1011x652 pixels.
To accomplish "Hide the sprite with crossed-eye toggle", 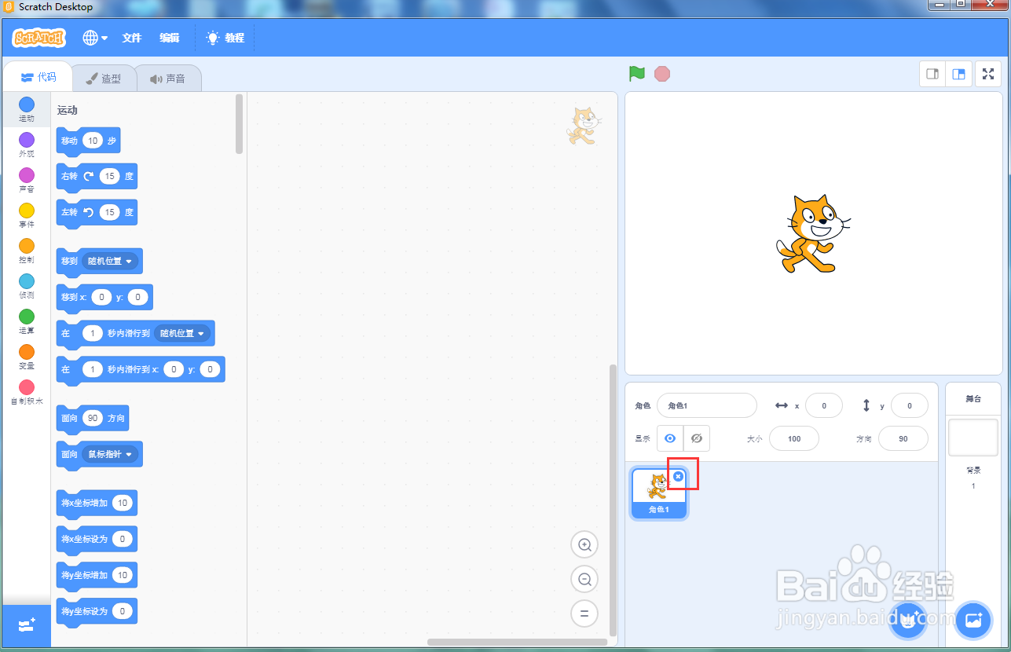I will pos(697,438).
